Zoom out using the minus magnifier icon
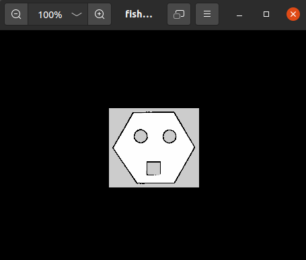Image resolution: width=306 pixels, height=260 pixels. tap(16, 14)
